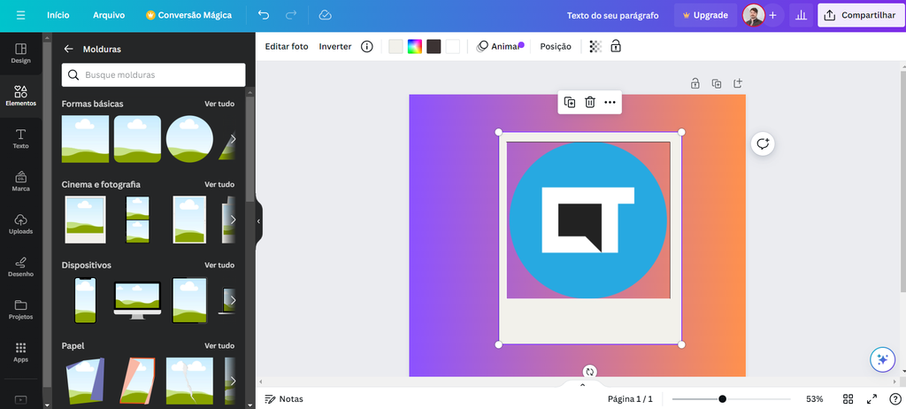Click the rotate handle below the frame
906x409 pixels.
pos(590,372)
